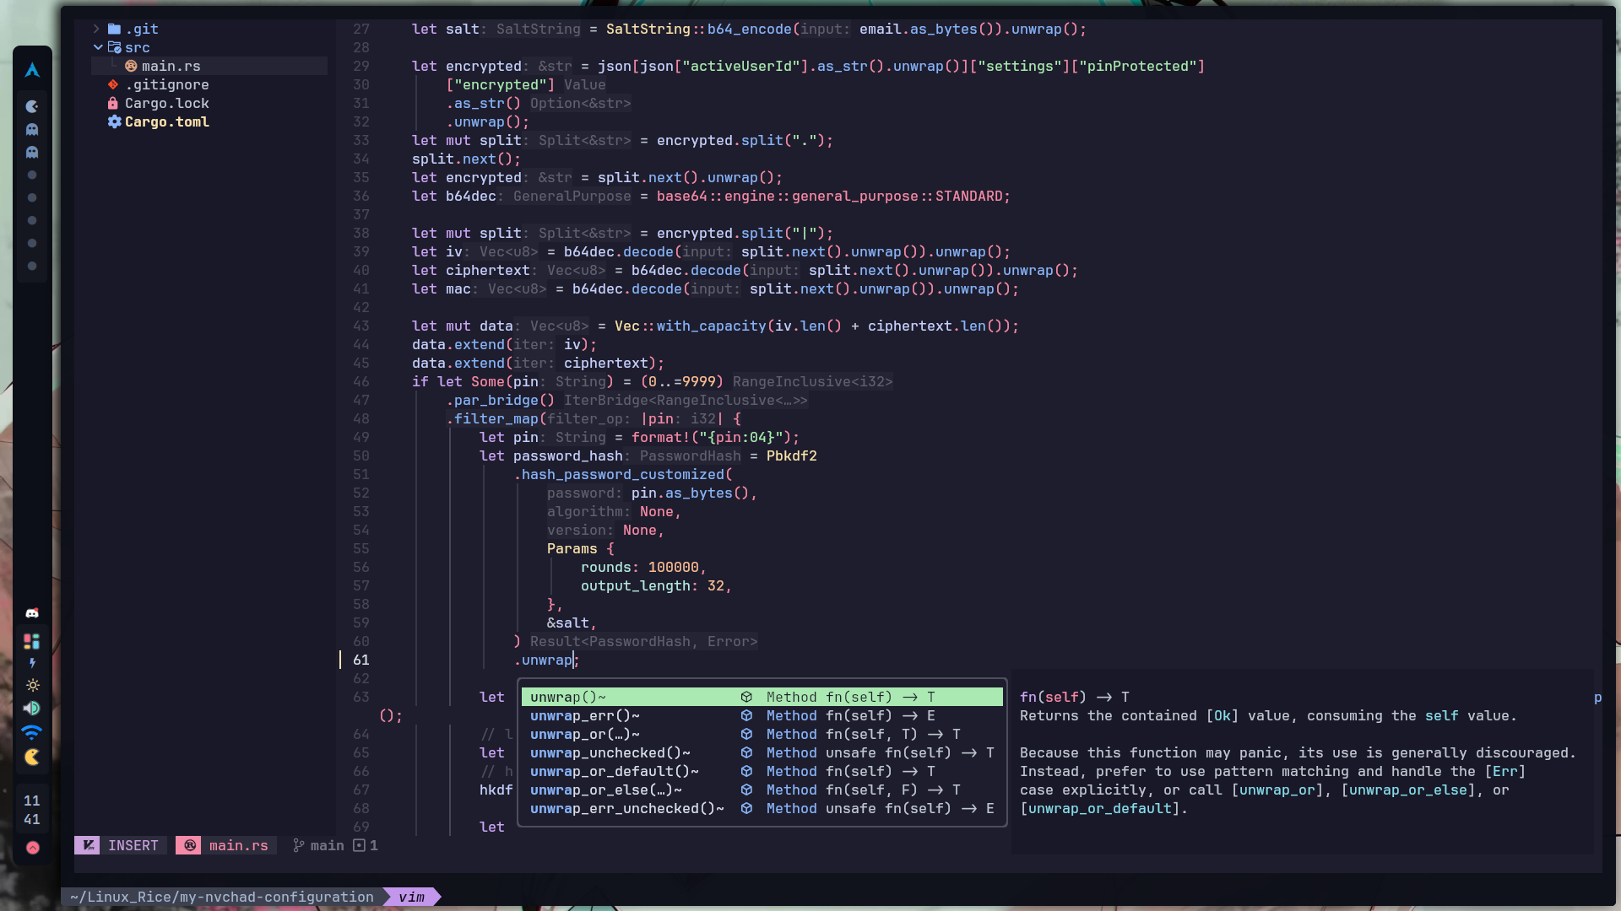1621x911 pixels.
Task: Click the yellow pacman updates icon
Action: pyautogui.click(x=32, y=757)
